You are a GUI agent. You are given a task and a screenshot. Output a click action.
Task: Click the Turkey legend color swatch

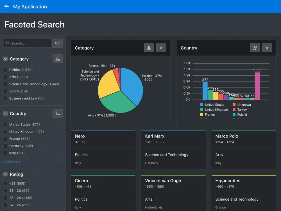pos(234,110)
